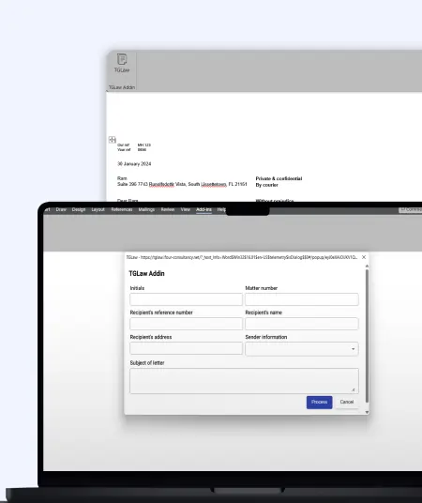This screenshot has width=422, height=503.
Task: Click the Process button
Action: [x=320, y=403]
